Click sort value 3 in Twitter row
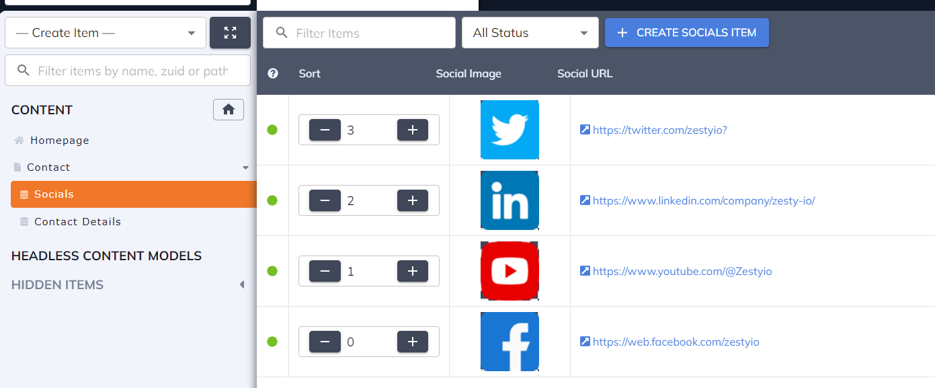Image resolution: width=935 pixels, height=388 pixels. click(351, 130)
